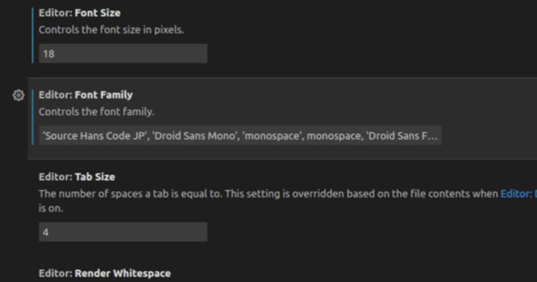Click the Font Size input showing 18
This screenshot has width=537, height=282.
(122, 54)
